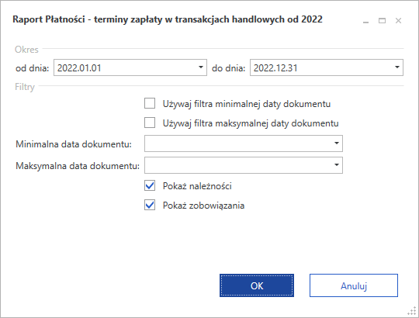Click into the 2022.01.01 start date field

(125, 67)
